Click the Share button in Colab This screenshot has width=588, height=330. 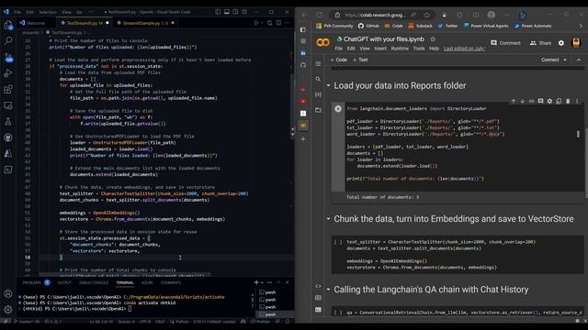(x=540, y=43)
